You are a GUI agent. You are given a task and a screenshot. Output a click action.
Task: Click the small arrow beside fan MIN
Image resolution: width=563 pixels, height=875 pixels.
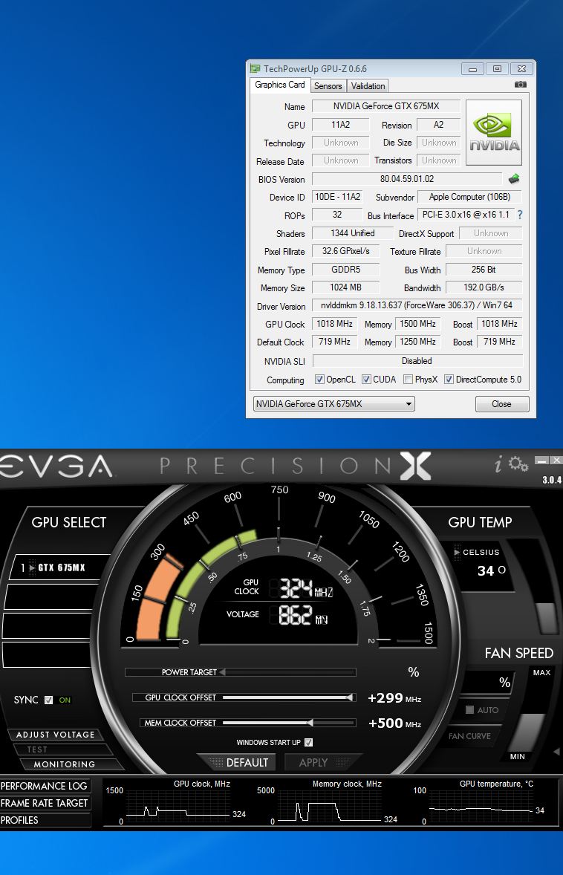(556, 752)
